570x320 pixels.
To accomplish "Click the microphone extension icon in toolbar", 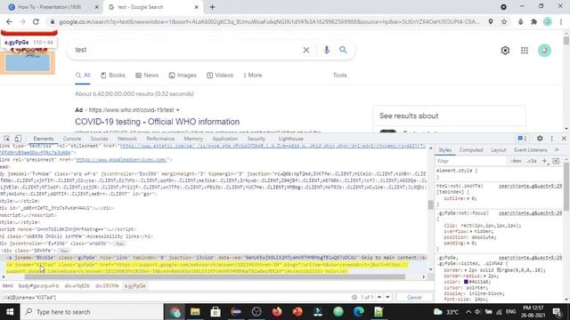I will (x=520, y=21).
